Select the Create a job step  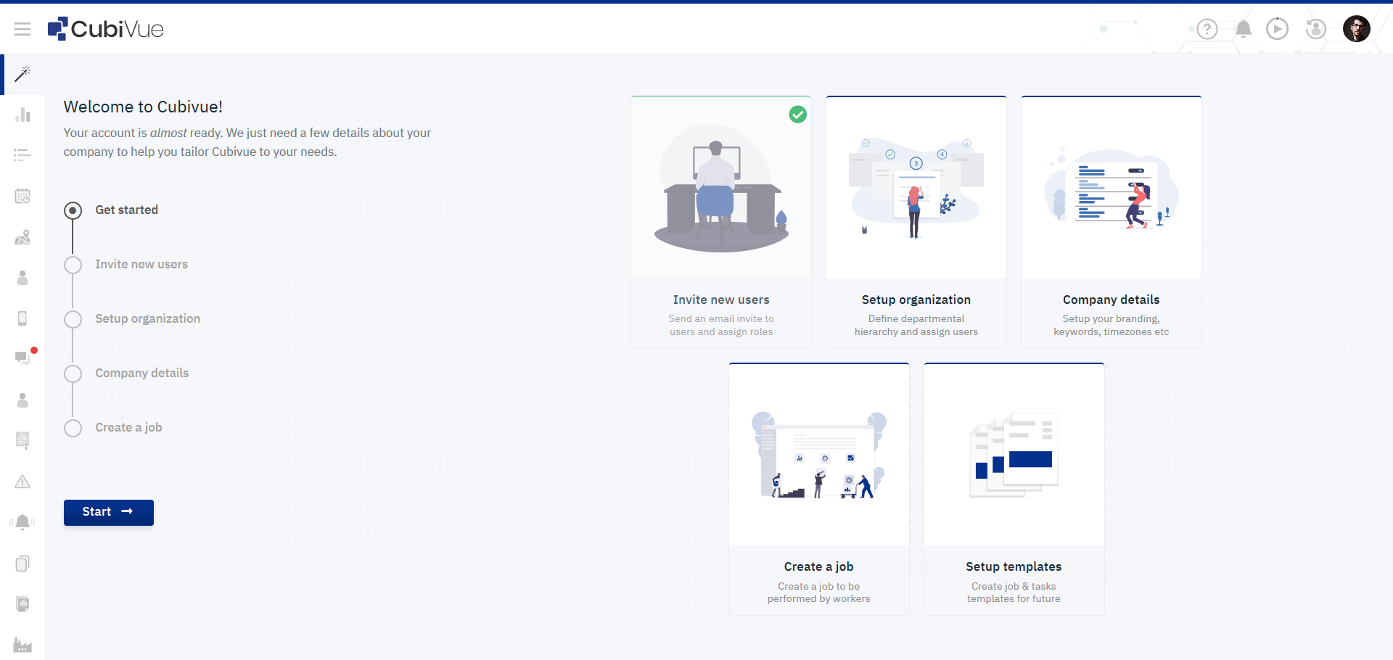click(128, 428)
